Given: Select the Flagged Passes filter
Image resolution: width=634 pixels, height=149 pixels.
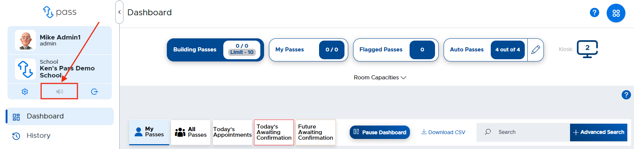Looking at the screenshot, I should tap(396, 50).
